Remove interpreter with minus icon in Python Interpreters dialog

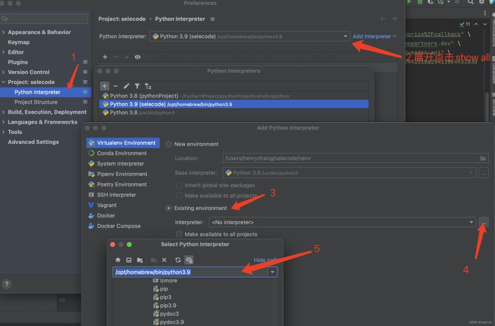click(x=116, y=86)
